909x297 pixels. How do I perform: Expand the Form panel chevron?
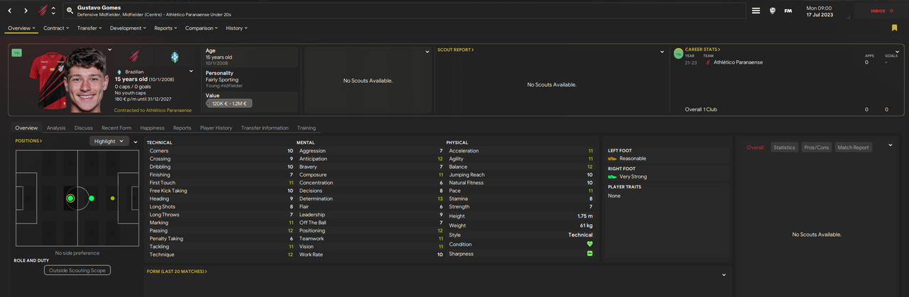point(724,275)
